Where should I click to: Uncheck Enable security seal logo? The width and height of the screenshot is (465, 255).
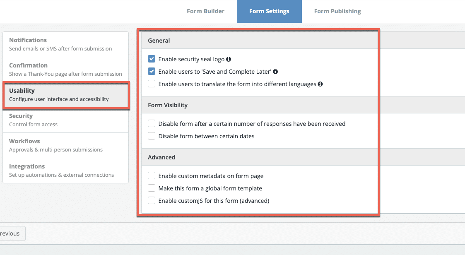tap(152, 59)
